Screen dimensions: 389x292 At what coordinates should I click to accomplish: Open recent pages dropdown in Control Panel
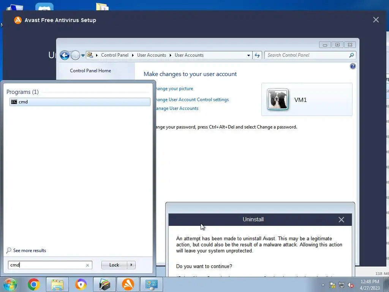(83, 56)
